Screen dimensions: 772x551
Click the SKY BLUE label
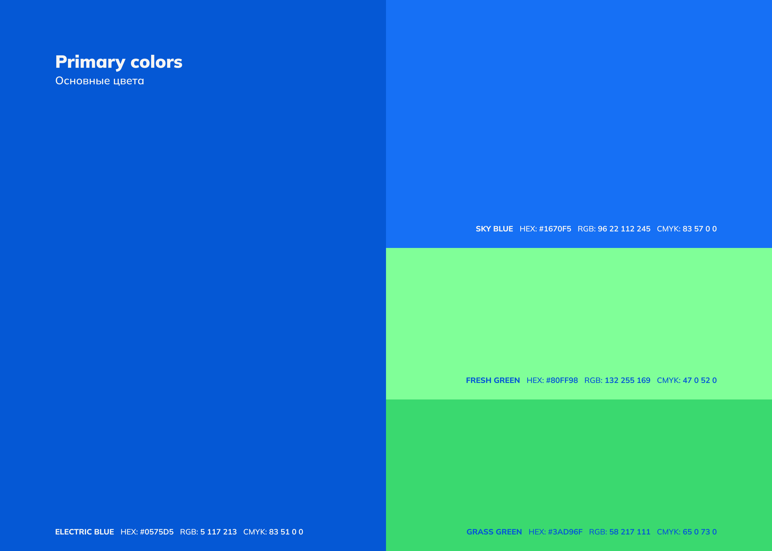click(x=494, y=229)
